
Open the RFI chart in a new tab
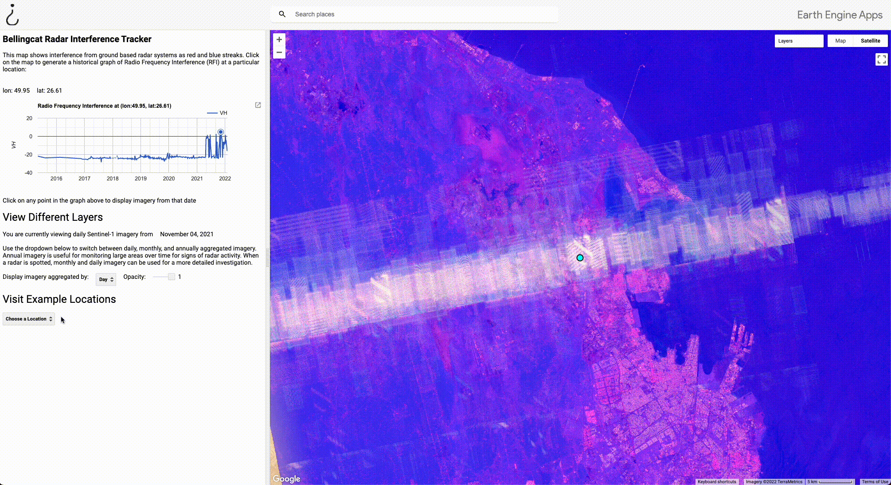tap(258, 105)
